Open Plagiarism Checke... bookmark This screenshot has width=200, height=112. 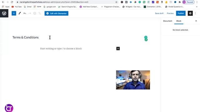(111, 7)
